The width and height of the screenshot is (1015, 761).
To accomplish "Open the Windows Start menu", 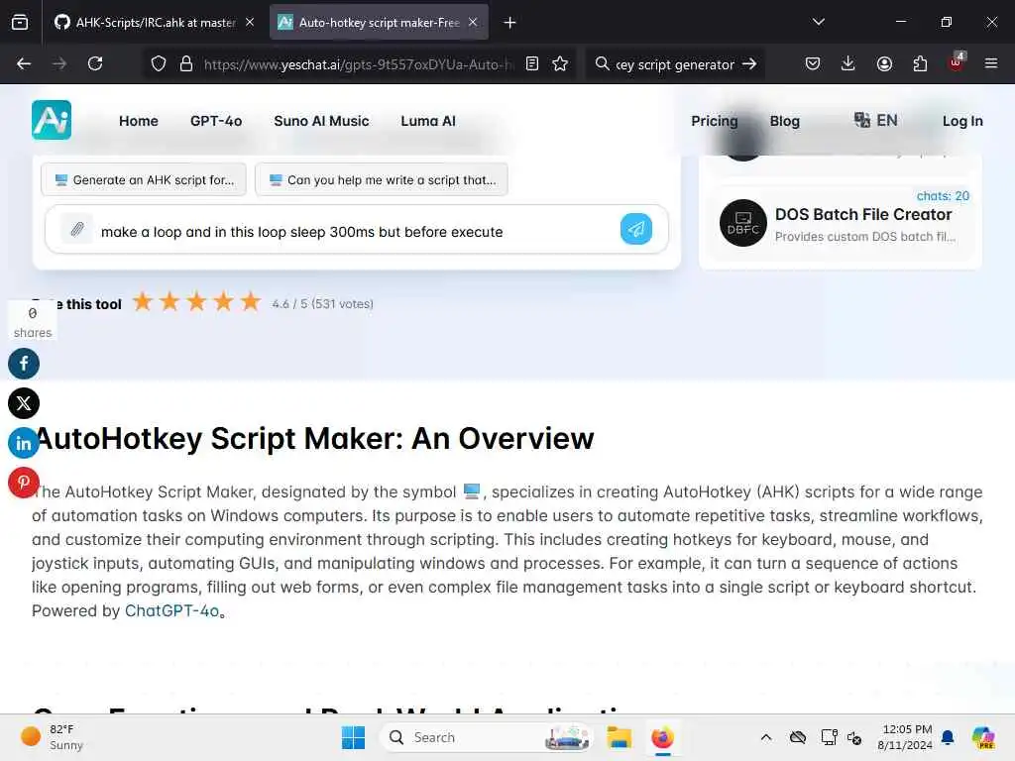I will (354, 737).
